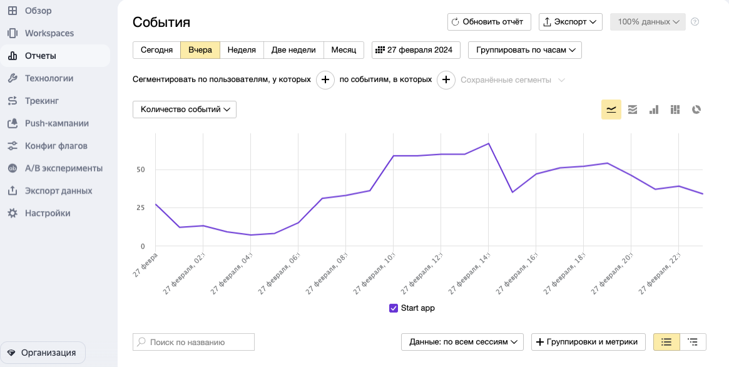
Task: Switch to line chart view
Action: tap(611, 110)
